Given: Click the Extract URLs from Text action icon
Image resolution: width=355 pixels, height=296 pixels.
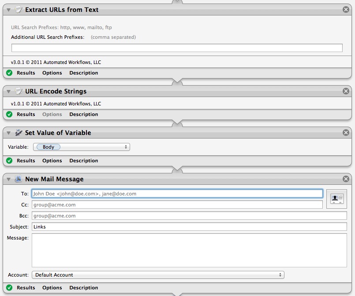Looking at the screenshot, I should pos(18,9).
